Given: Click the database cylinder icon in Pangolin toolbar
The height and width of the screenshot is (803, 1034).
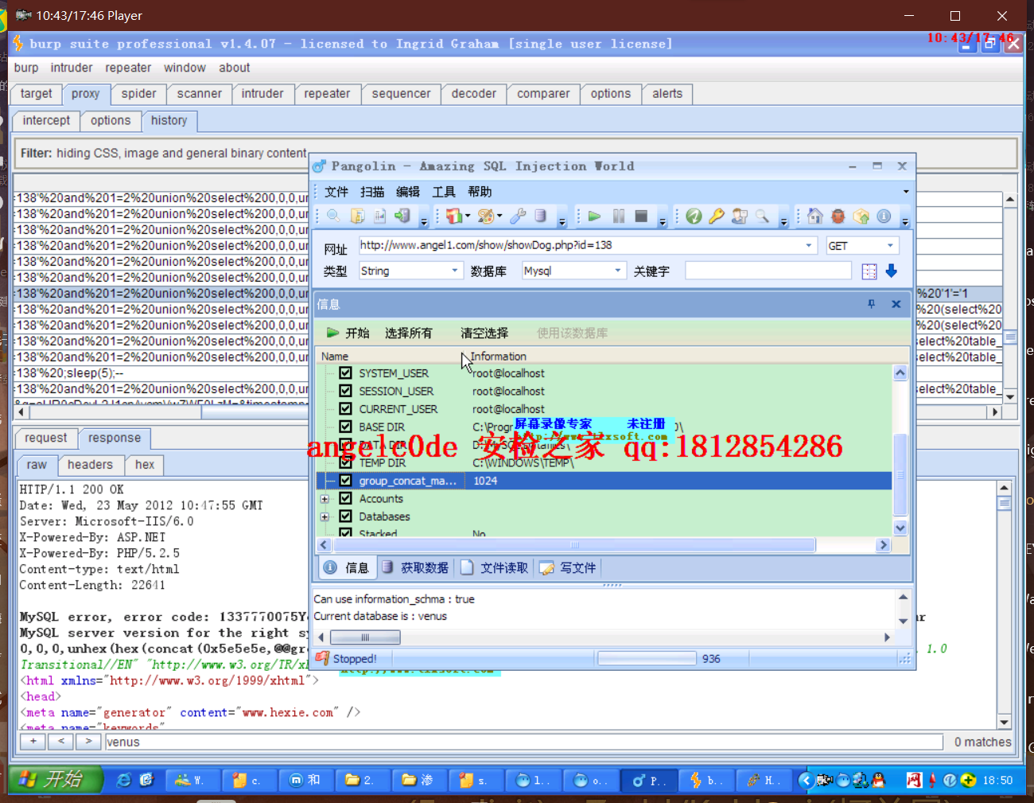Looking at the screenshot, I should tap(540, 216).
